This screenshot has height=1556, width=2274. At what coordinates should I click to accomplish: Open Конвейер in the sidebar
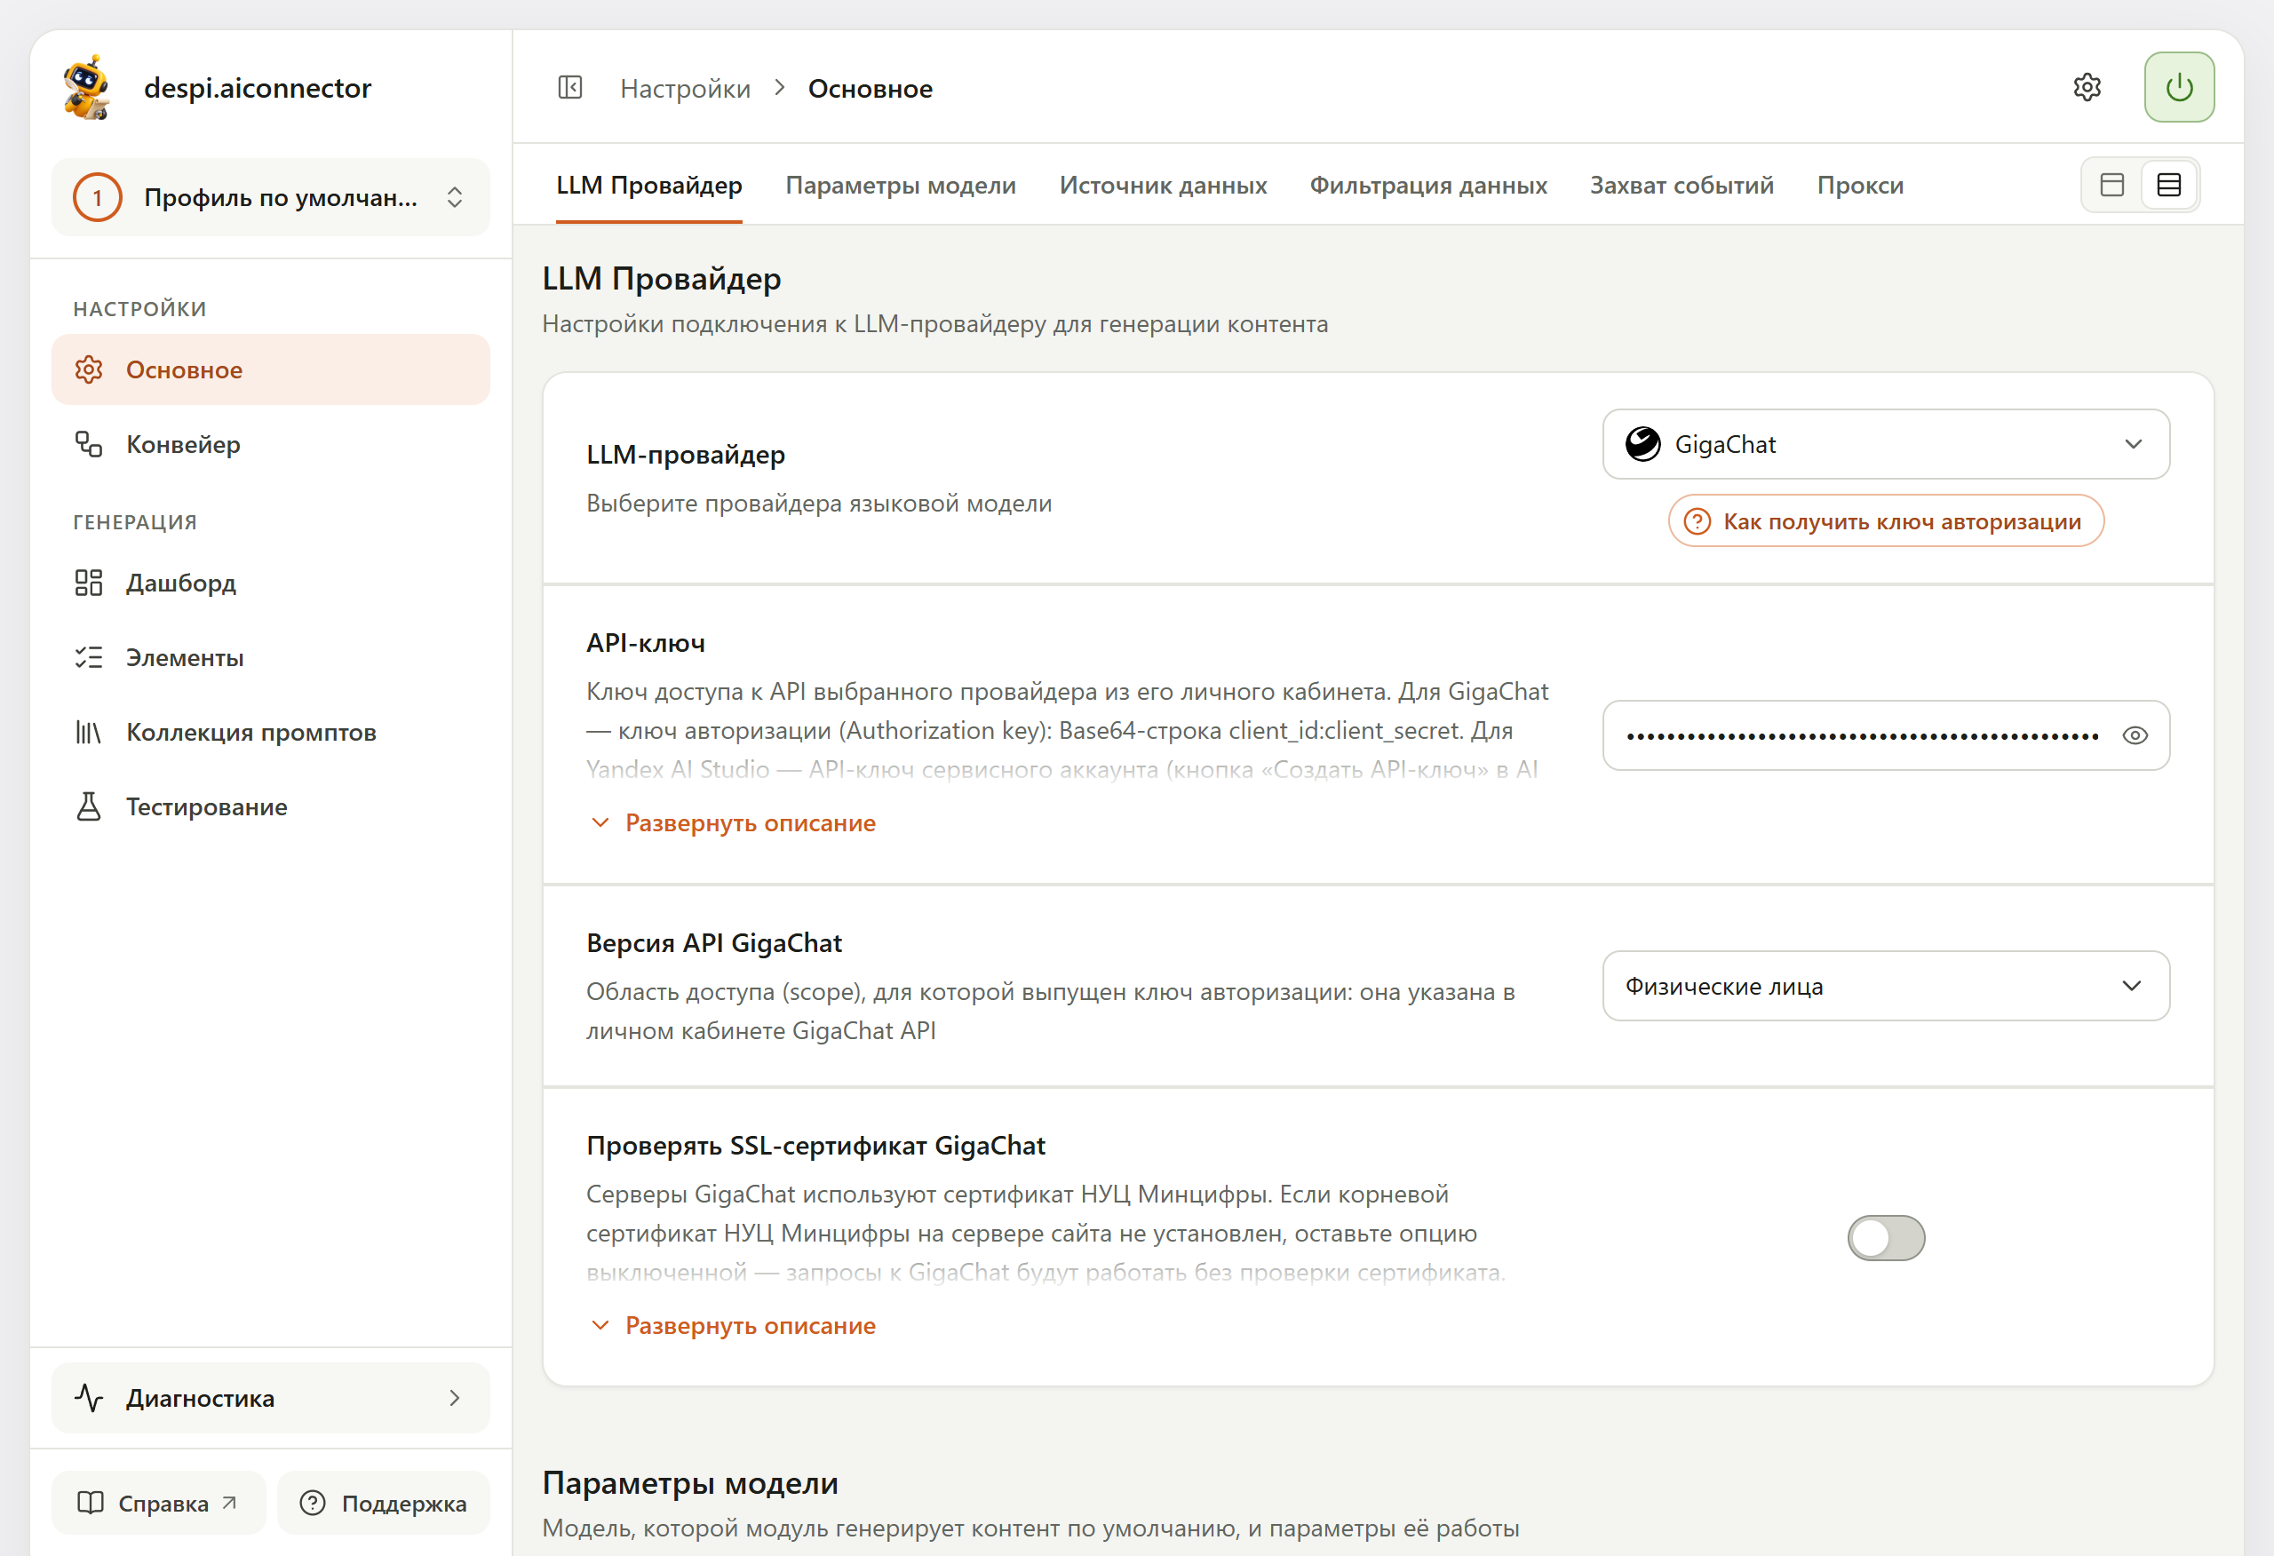[x=271, y=444]
